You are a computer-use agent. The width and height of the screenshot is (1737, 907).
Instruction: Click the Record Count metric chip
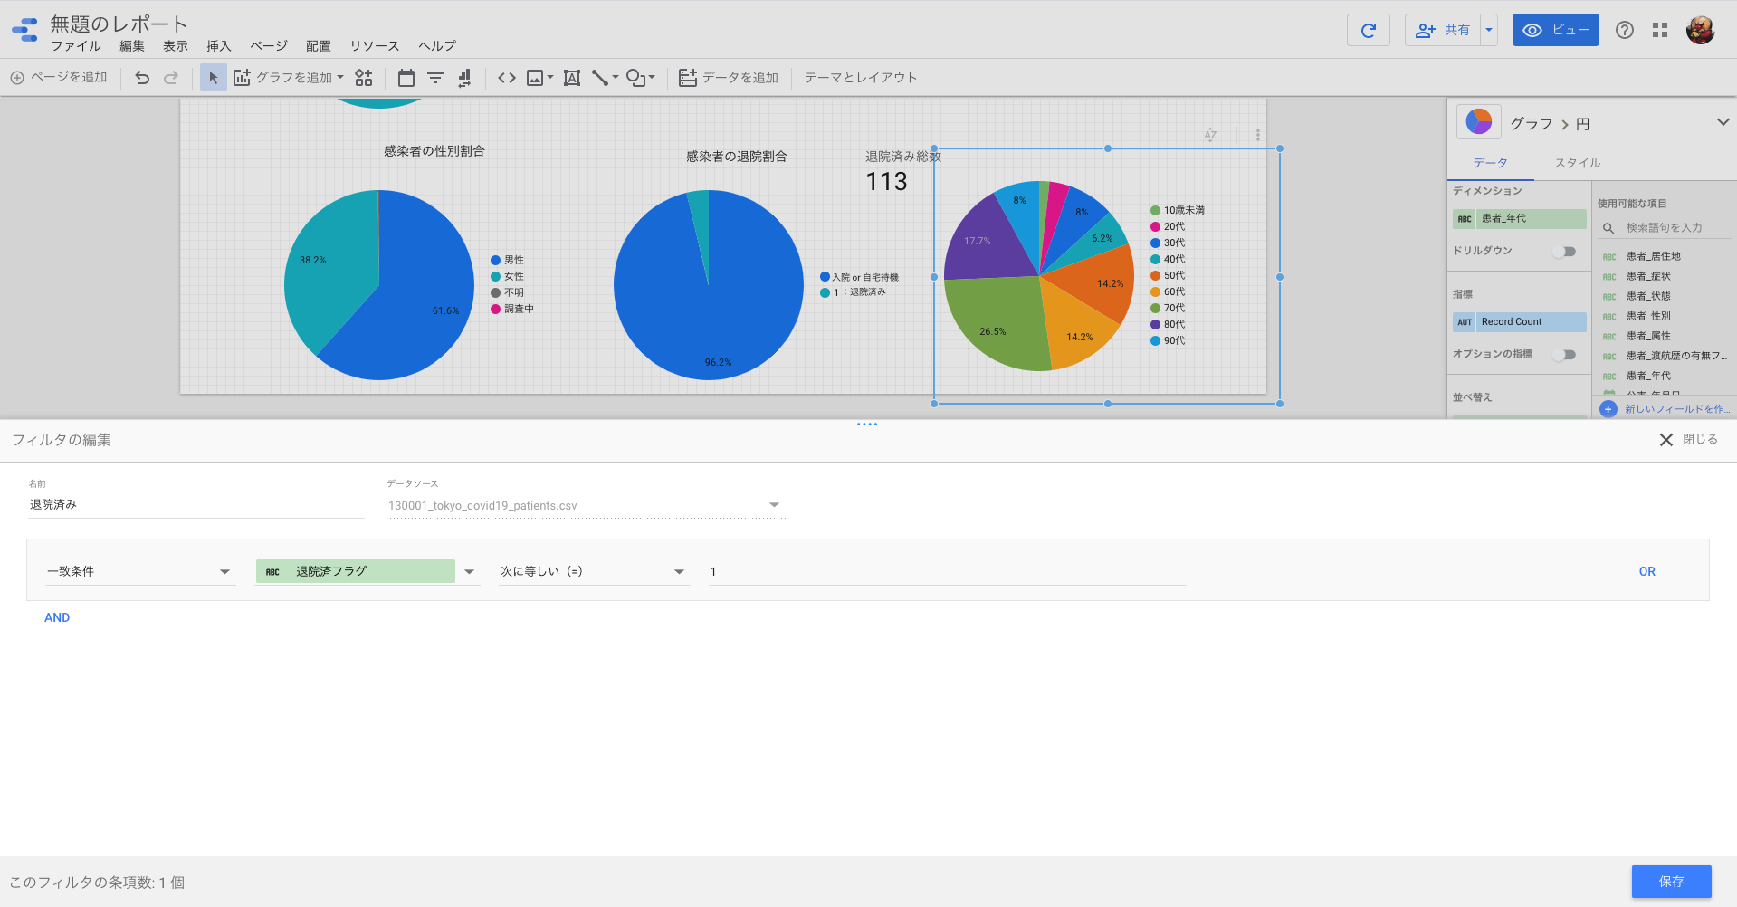[1520, 322]
